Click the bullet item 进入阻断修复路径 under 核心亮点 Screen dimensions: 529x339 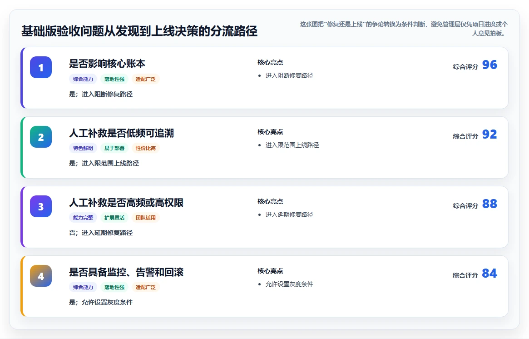pyautogui.click(x=289, y=75)
